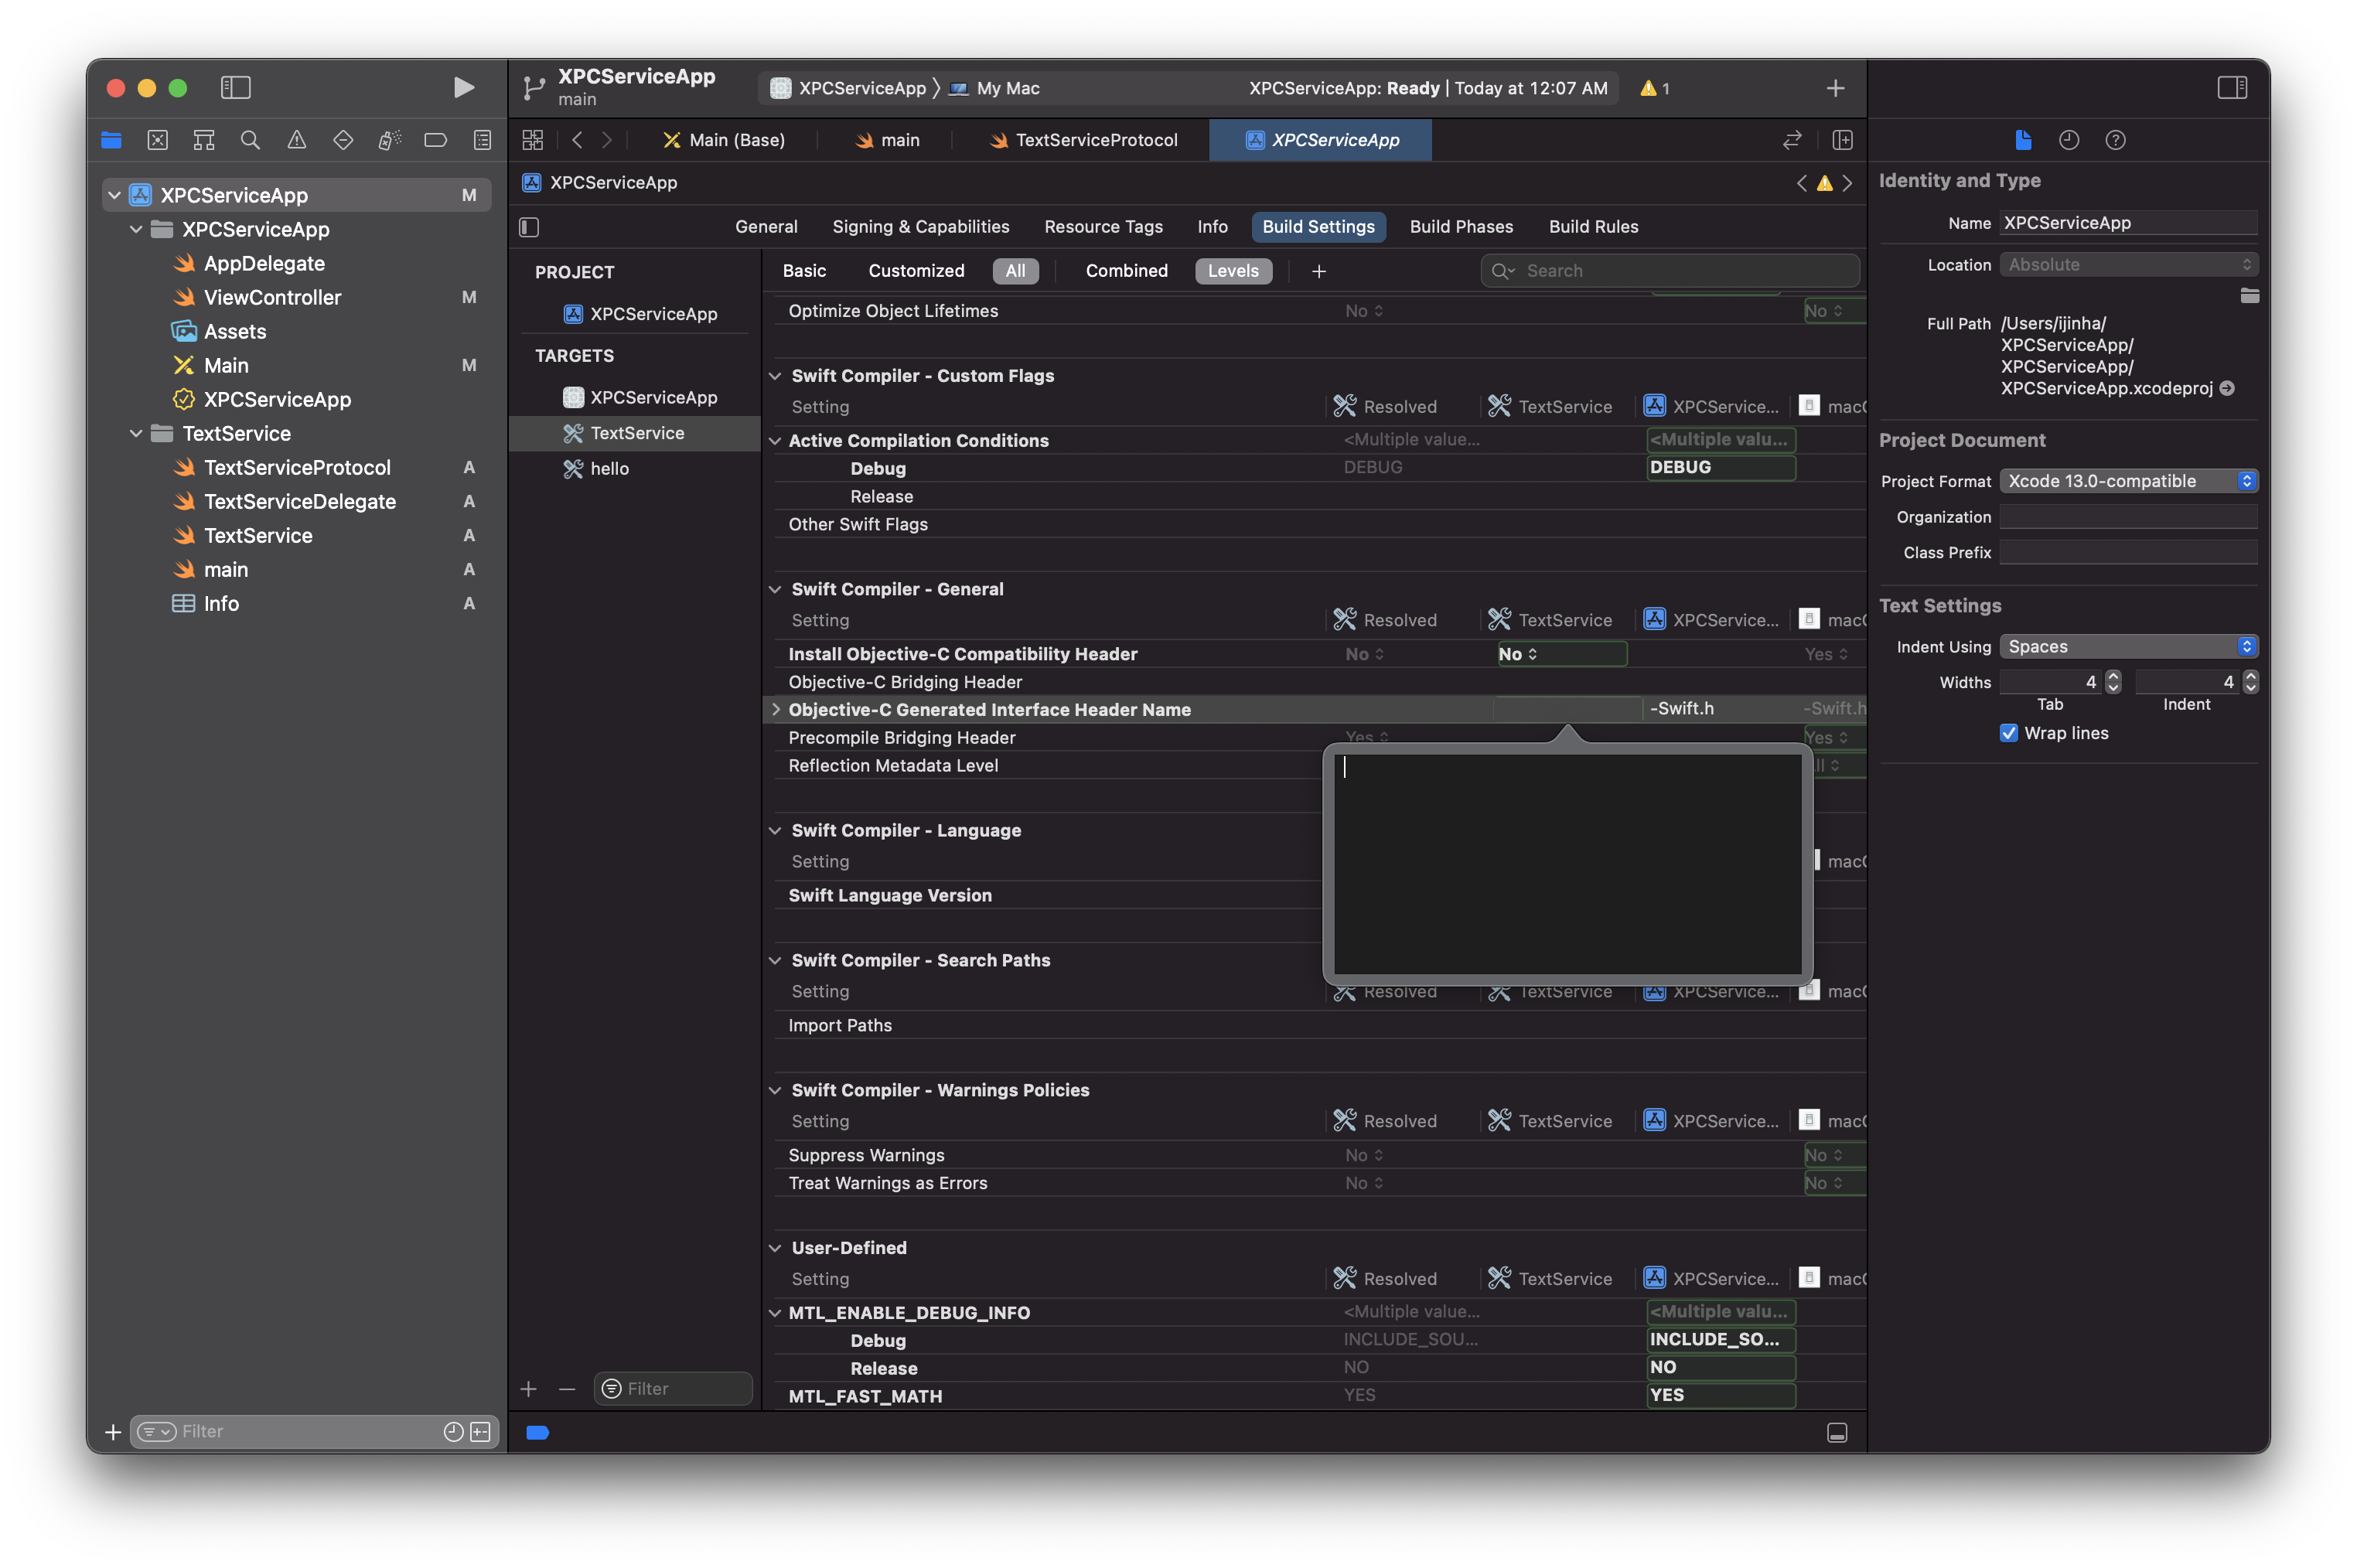
Task: Expand Objective-C Generated Interface Header Name
Action: pyautogui.click(x=775, y=709)
